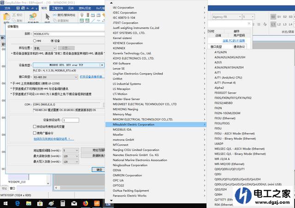Select state S1 toggle button

point(279,17)
